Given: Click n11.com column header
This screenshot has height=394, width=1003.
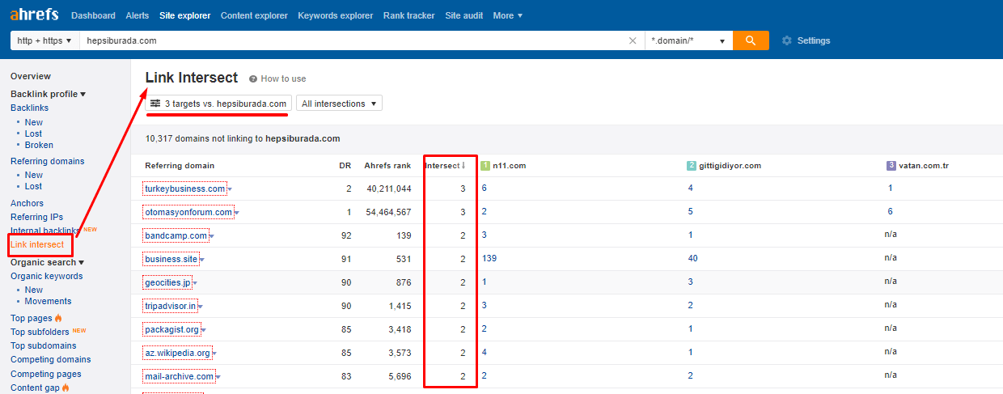Looking at the screenshot, I should 509,166.
